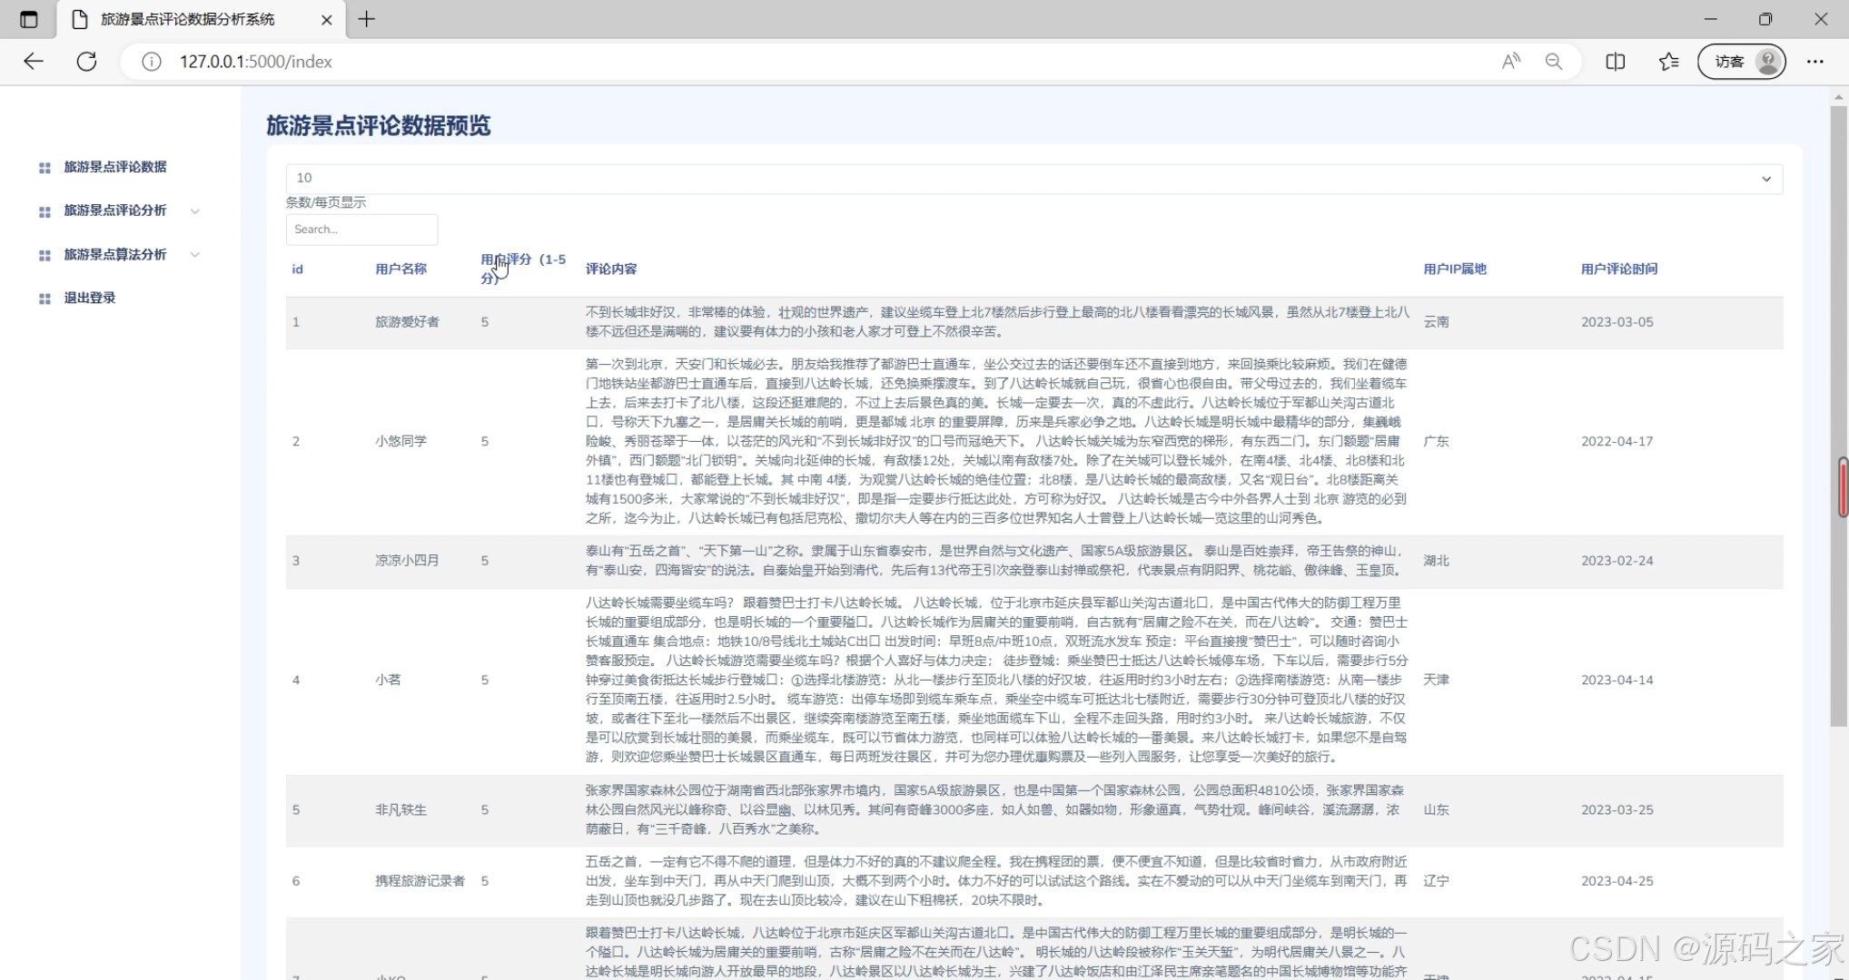Expand 旅游景点评论分析 submenu chevron
Viewport: 1849px width, 980px height.
194,211
